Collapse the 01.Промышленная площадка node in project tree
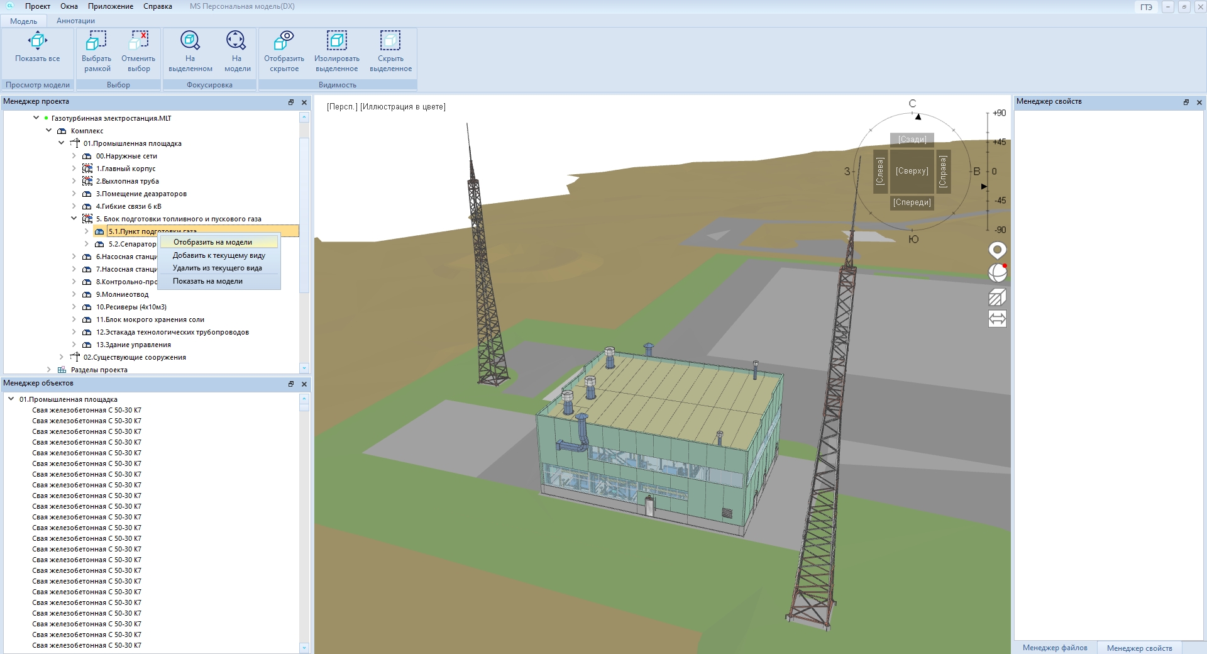This screenshot has width=1207, height=654. click(62, 143)
